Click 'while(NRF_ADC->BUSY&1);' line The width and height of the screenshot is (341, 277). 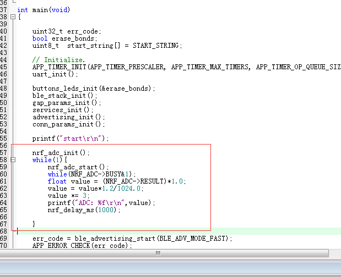point(92,174)
